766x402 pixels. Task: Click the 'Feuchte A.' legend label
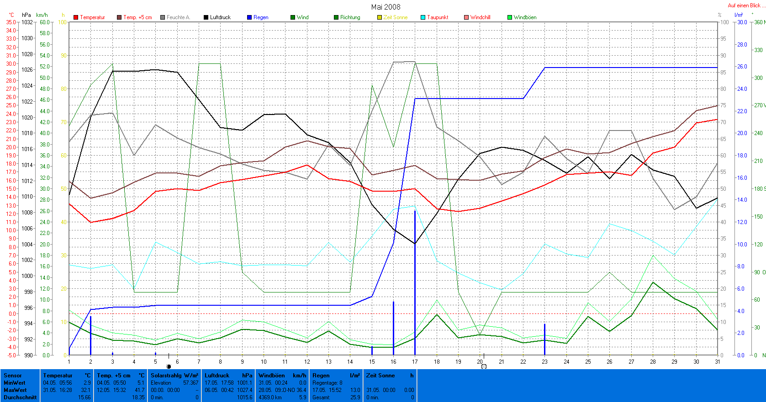point(178,17)
